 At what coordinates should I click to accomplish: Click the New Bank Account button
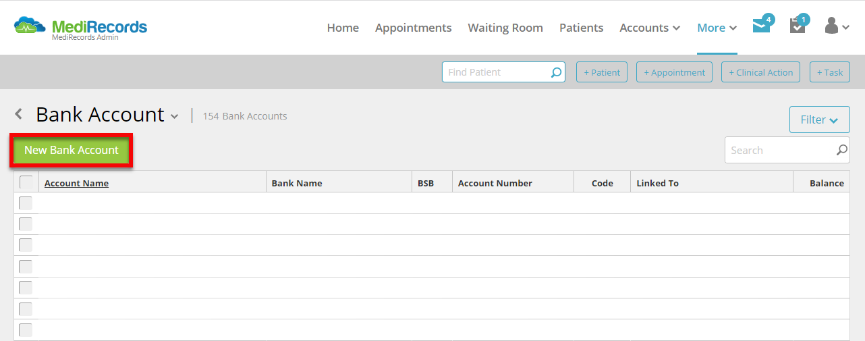tap(72, 150)
